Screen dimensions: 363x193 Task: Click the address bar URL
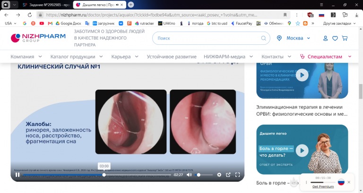(151, 15)
